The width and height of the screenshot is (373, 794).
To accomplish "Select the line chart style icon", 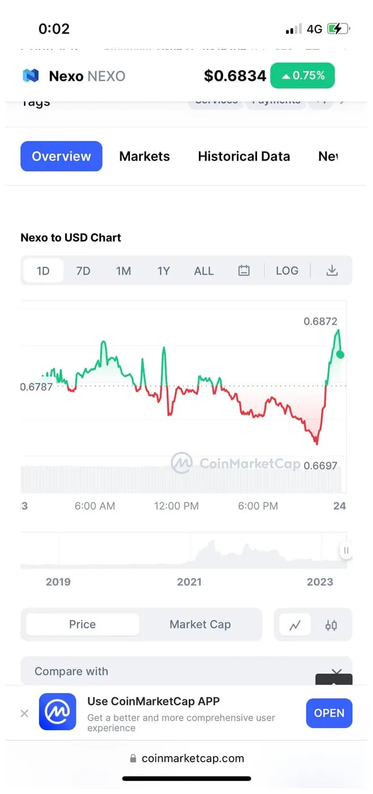I will pos(294,625).
